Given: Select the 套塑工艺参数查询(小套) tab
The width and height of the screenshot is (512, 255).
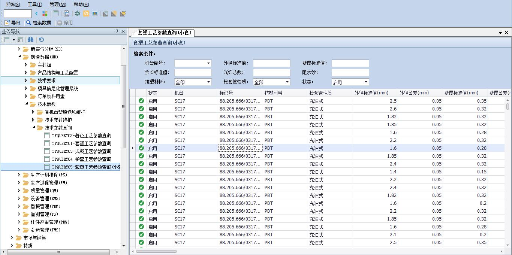Looking at the screenshot, I should pos(164,33).
